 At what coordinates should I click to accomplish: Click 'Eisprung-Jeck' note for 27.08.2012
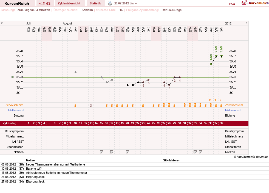[35, 181]
